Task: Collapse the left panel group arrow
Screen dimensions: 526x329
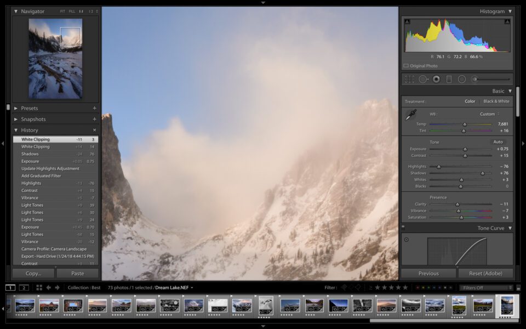Action: point(3,144)
